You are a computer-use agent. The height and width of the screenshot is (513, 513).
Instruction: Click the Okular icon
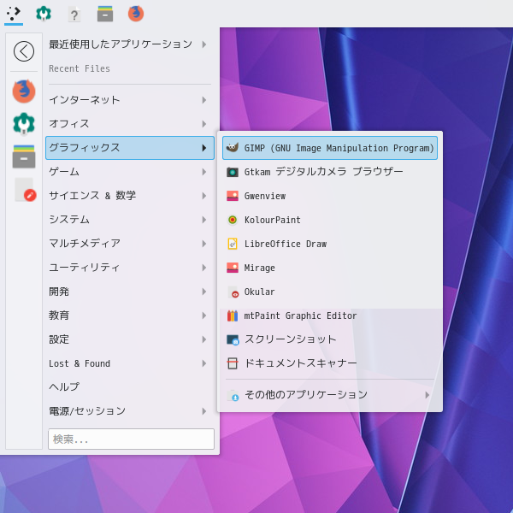click(233, 292)
